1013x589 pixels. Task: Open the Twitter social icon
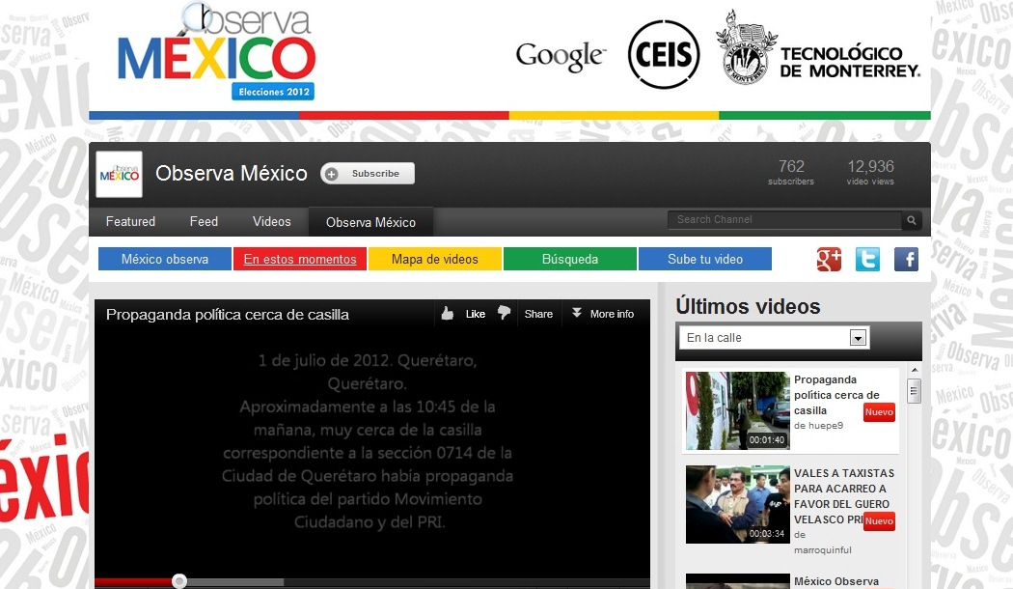(x=867, y=260)
